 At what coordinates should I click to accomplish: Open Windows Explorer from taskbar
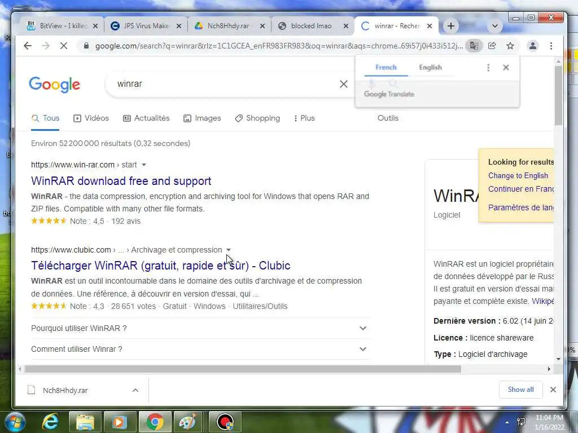click(85, 422)
